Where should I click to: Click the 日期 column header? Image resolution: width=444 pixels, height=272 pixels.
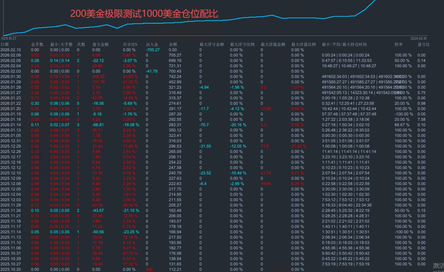pyautogui.click(x=5, y=44)
